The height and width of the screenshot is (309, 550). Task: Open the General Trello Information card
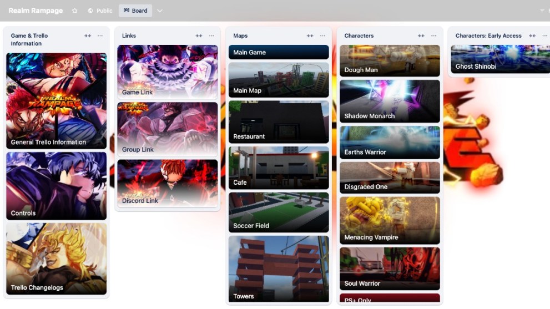coord(56,101)
